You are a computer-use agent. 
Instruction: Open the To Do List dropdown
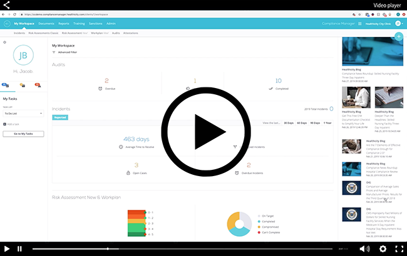click(23, 114)
